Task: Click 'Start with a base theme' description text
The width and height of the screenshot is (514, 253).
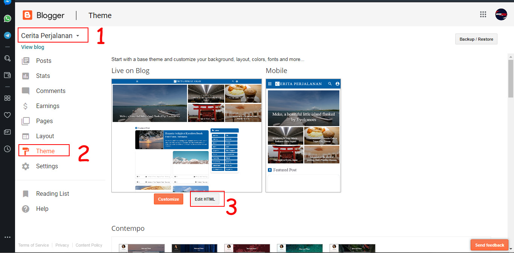Action: (x=208, y=59)
